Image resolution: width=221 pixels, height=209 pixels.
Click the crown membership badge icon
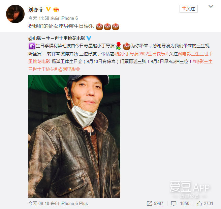click(56, 9)
